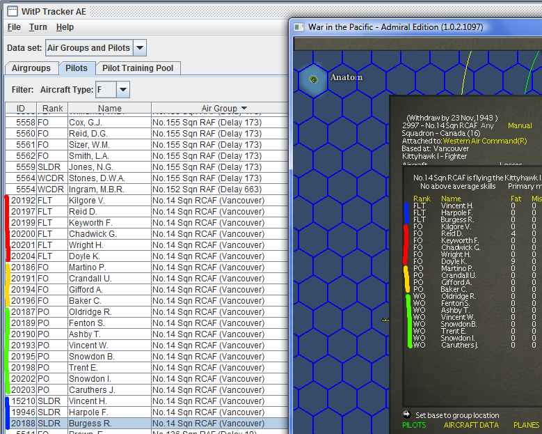This screenshot has height=434, width=542.
Task: Select tracker row Kilgore V.
Action: [x=147, y=201]
